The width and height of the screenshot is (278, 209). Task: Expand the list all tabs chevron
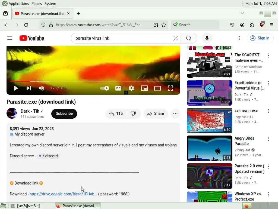(242, 13)
